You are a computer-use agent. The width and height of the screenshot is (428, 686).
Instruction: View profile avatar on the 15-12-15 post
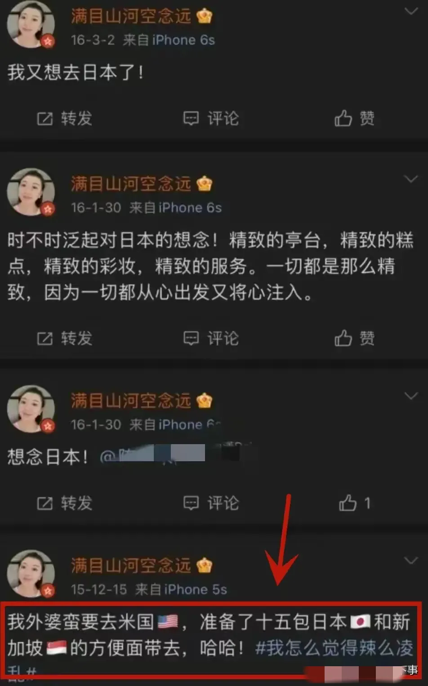pyautogui.click(x=31, y=573)
